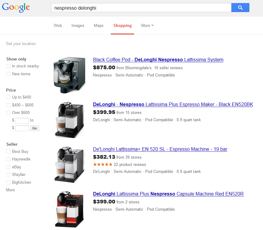The height and width of the screenshot is (230, 263).
Task: Open the silver EN 520.SL machine thumbnail
Action: click(69, 164)
